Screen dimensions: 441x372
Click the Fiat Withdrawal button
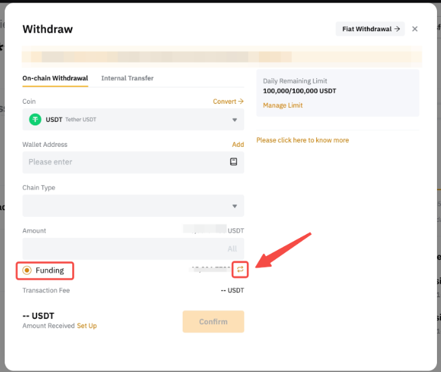tap(370, 29)
